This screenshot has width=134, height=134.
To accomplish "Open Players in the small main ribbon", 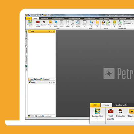I will [50, 23].
